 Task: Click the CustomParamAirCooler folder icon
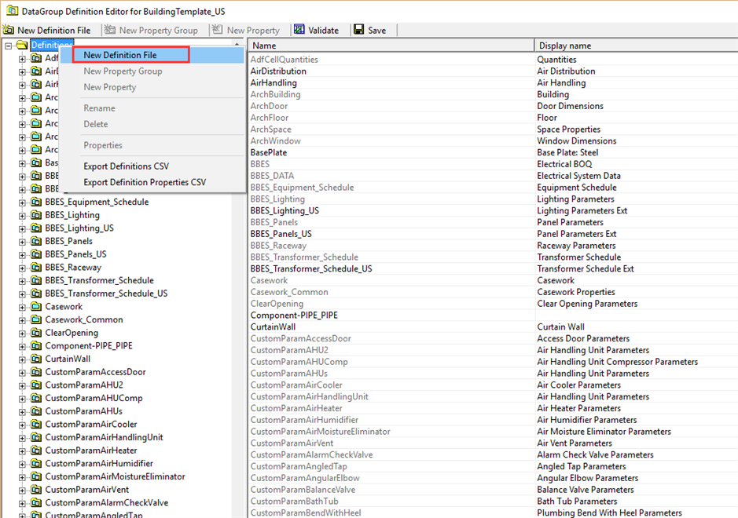click(36, 425)
